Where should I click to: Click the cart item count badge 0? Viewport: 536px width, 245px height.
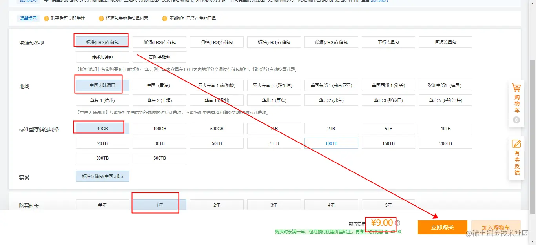pos(516,120)
